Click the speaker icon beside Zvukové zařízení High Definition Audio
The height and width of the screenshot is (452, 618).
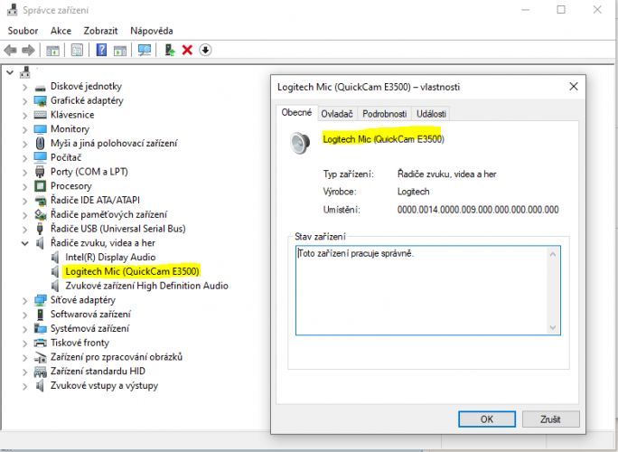[55, 286]
